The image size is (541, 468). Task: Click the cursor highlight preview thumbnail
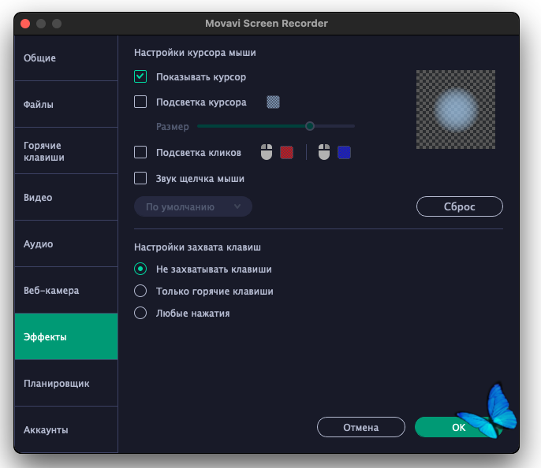click(456, 110)
